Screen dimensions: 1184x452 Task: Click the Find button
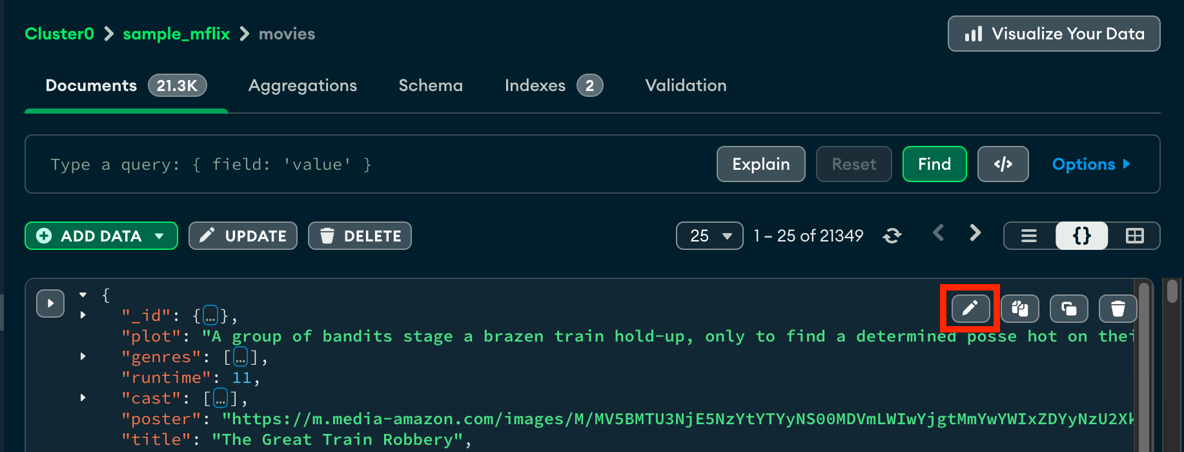[934, 164]
